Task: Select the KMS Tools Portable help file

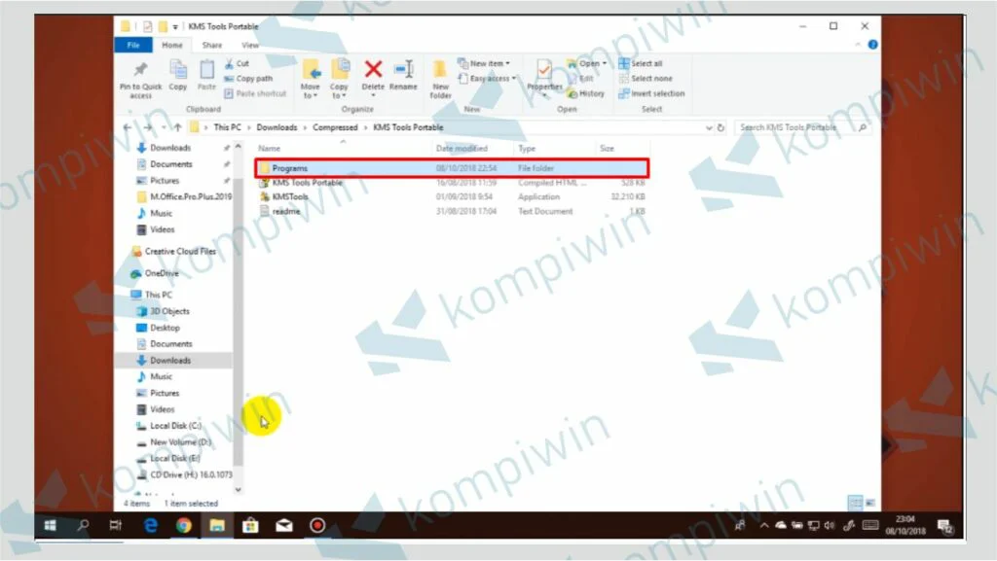Action: 452,183
